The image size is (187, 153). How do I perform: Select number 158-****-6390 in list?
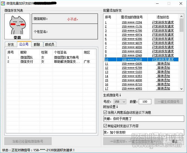pyautogui.click(x=132, y=39)
